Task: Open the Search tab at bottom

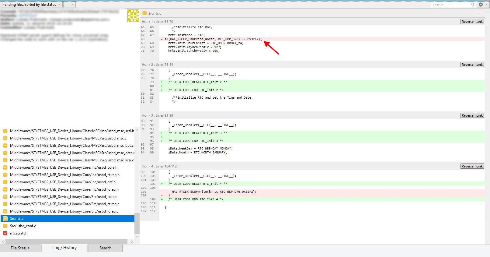Action: point(106,248)
